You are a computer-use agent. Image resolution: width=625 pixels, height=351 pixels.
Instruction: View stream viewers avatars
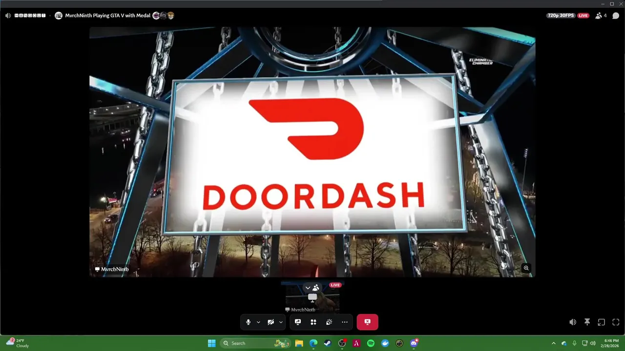tap(164, 16)
